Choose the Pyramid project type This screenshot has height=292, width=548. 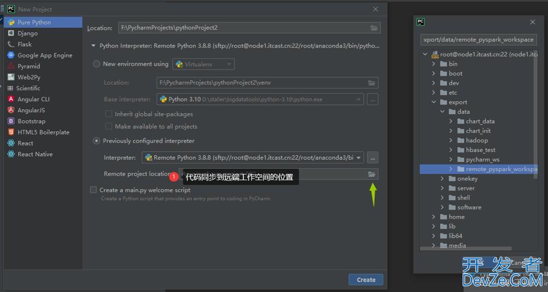click(28, 66)
